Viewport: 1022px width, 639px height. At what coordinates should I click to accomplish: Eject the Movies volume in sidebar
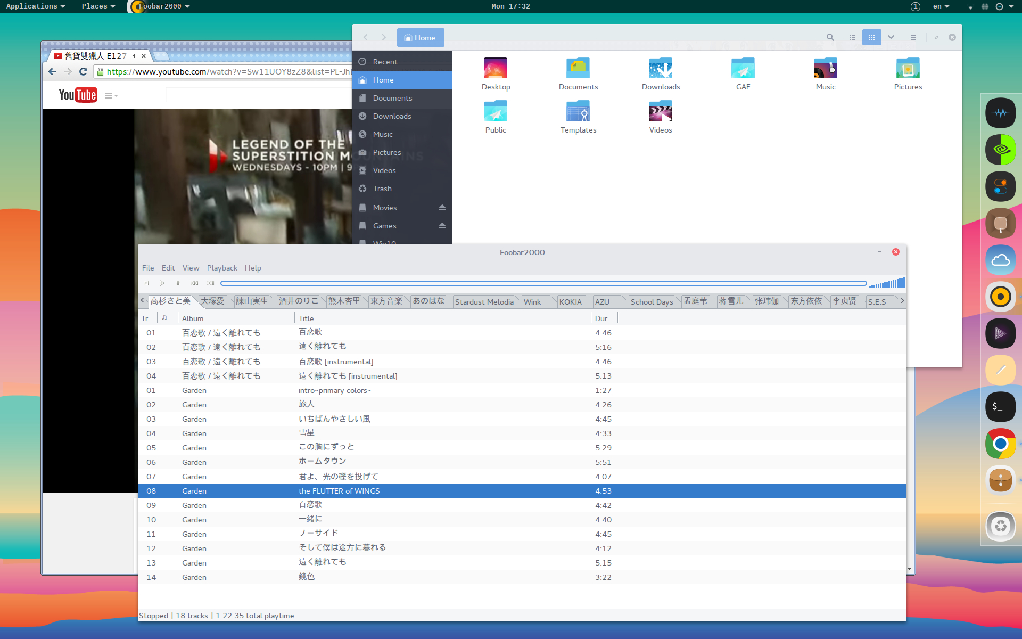(442, 208)
